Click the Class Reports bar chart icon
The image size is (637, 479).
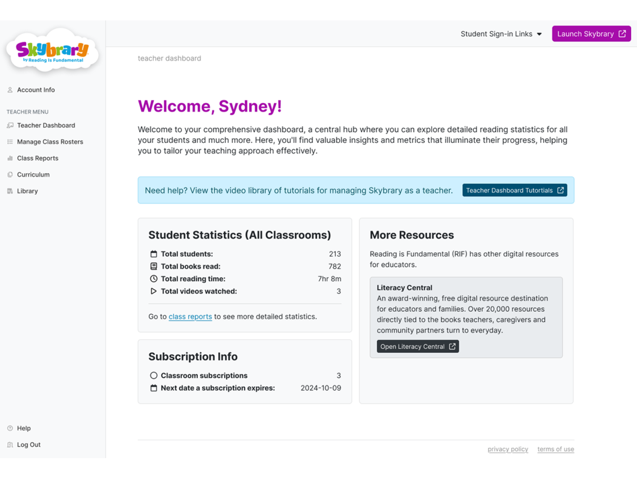click(x=10, y=158)
